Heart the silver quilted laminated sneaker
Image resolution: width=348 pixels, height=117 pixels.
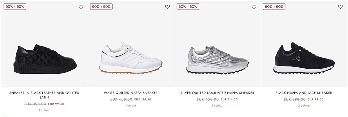pyautogui.click(x=254, y=7)
